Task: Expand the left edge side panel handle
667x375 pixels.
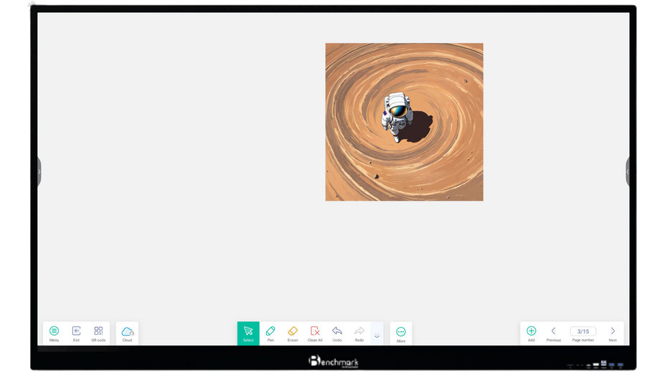Action: pos(39,172)
